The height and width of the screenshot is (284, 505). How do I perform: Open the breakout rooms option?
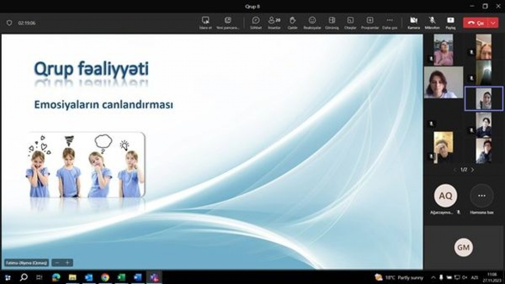(x=350, y=23)
